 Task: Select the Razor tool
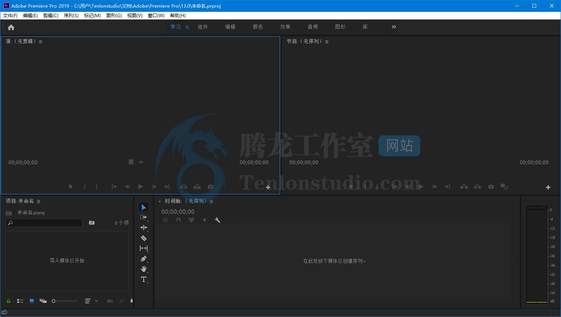click(x=144, y=238)
